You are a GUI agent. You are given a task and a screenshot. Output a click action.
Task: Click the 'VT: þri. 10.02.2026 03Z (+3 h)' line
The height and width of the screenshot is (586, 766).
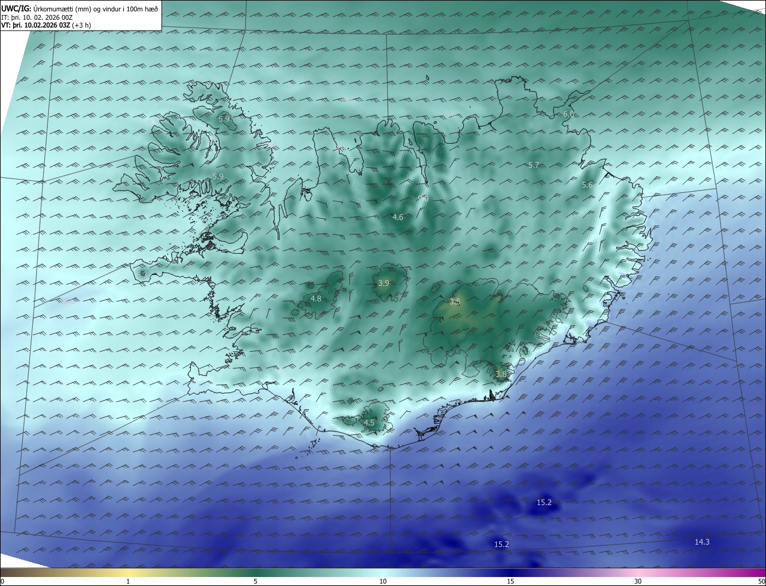tap(46, 25)
